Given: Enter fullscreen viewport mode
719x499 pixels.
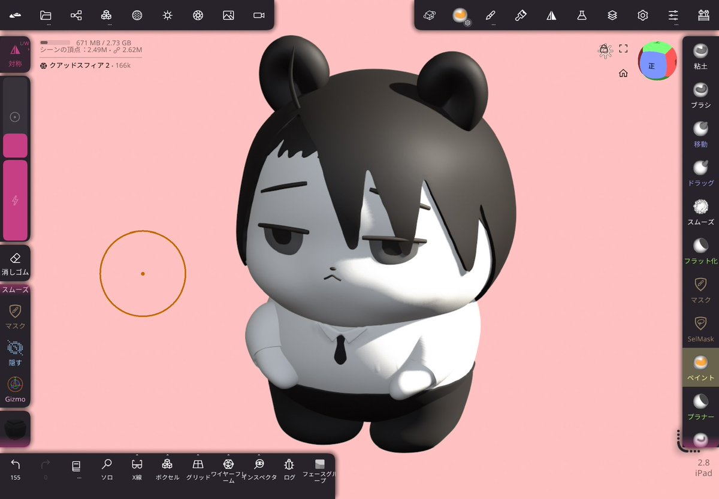Looking at the screenshot, I should tap(623, 49).
